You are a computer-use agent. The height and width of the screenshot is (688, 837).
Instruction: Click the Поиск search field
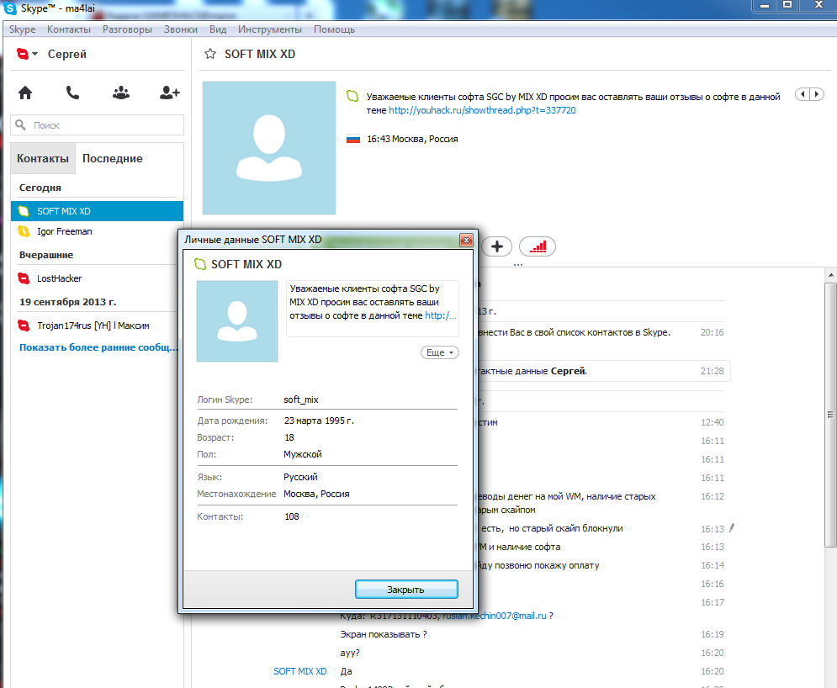pyautogui.click(x=97, y=124)
